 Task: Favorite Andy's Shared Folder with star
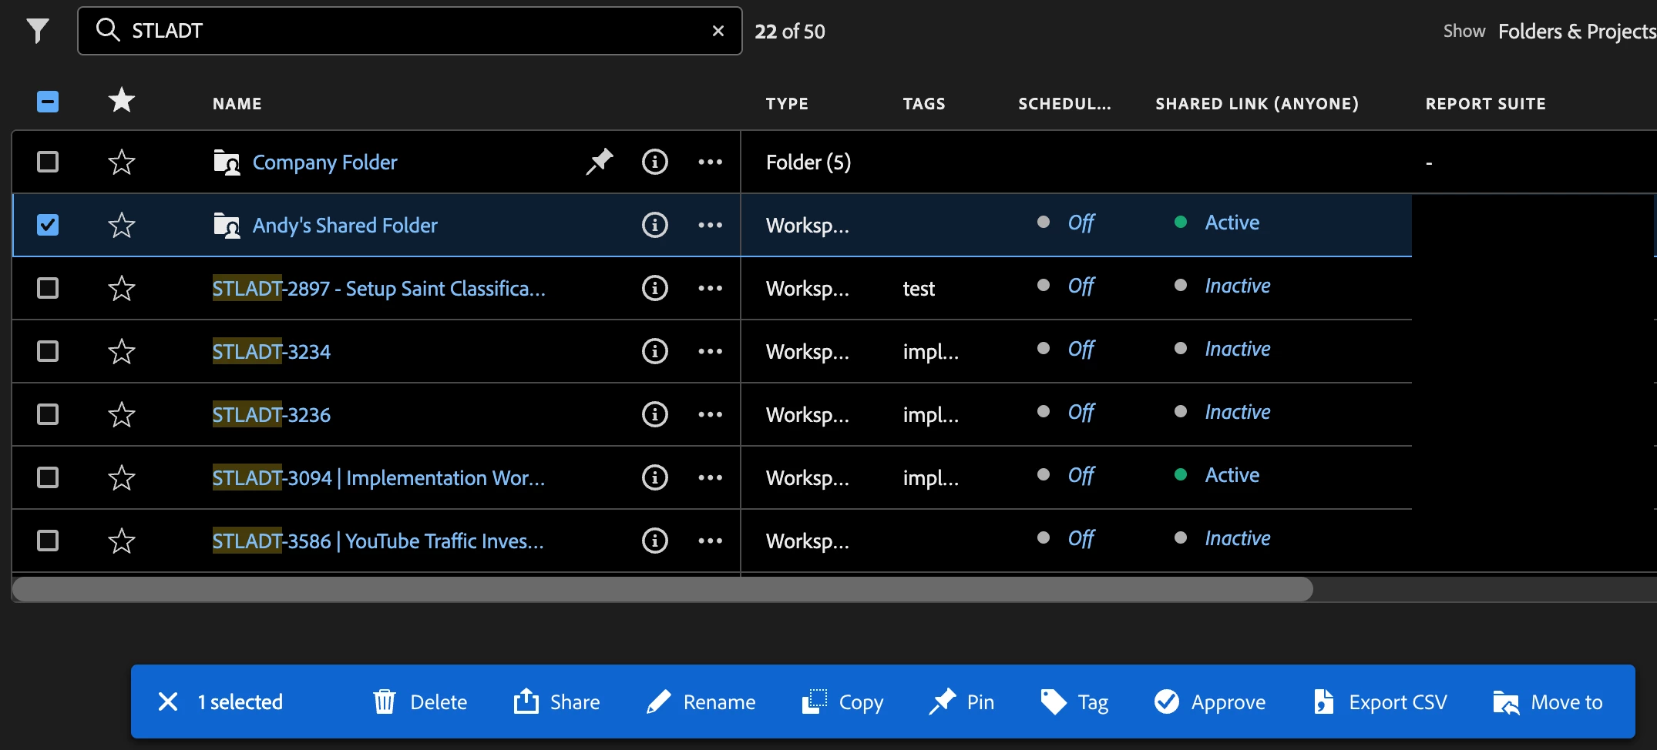coord(122,225)
